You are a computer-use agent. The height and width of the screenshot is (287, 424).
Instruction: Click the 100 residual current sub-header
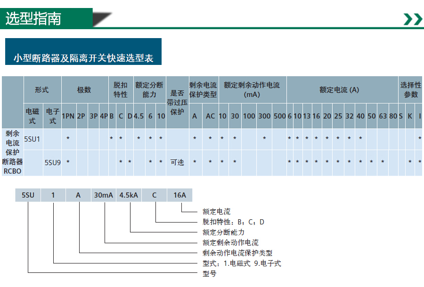tap(249, 116)
